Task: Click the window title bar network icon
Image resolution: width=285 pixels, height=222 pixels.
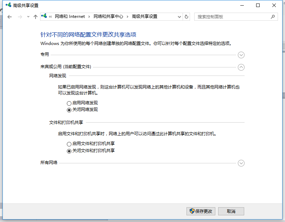Action: pos(8,5)
